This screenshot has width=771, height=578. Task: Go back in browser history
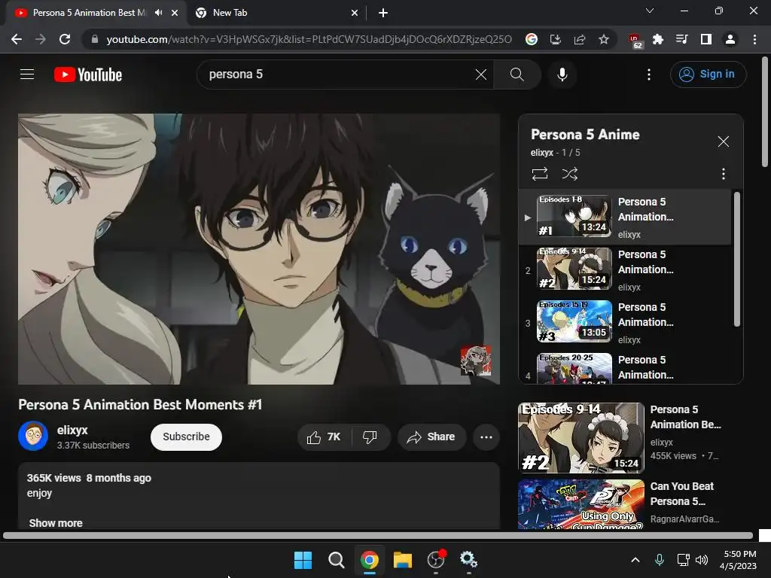17,39
